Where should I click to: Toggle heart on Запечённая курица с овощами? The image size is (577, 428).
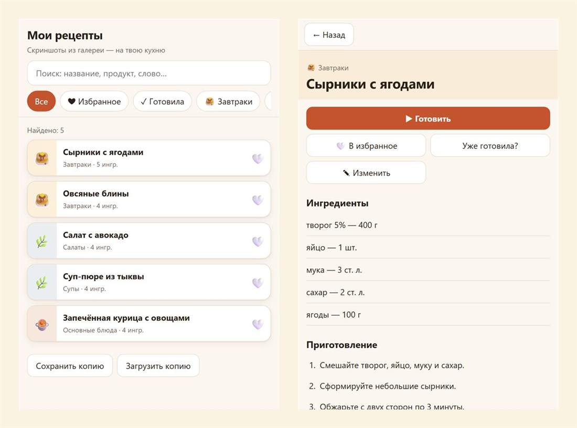(258, 324)
